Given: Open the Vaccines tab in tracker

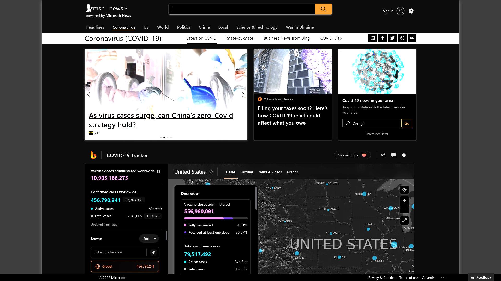Looking at the screenshot, I should tap(247, 172).
